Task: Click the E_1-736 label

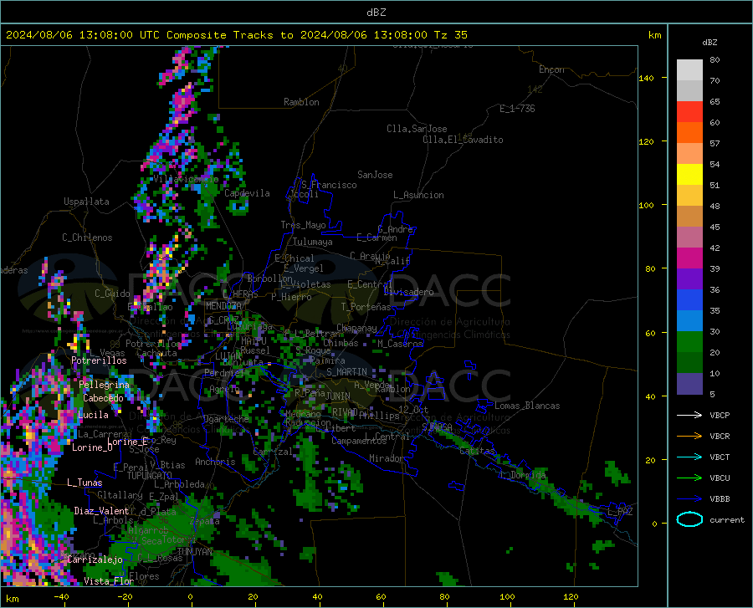Action: [517, 109]
